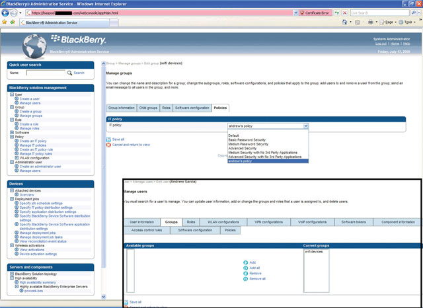Click the Add to Favorites icon
Screen dimensions: 423x308
pyautogui.click(x=13, y=22)
